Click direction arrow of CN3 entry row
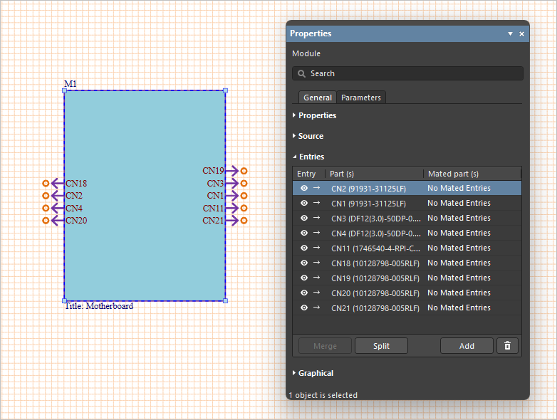 point(316,218)
